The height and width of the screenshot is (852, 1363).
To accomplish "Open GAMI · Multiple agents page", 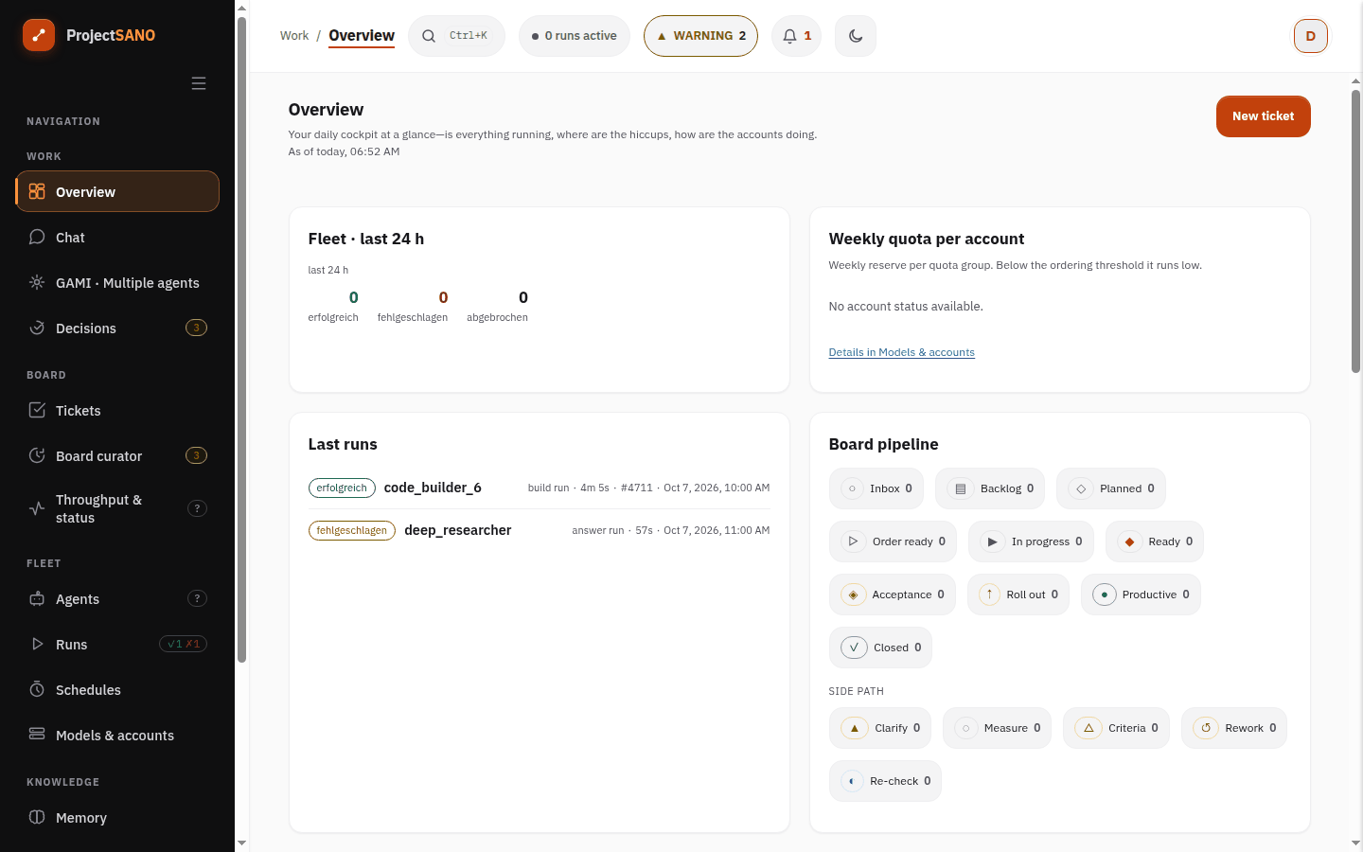I will pos(117,283).
